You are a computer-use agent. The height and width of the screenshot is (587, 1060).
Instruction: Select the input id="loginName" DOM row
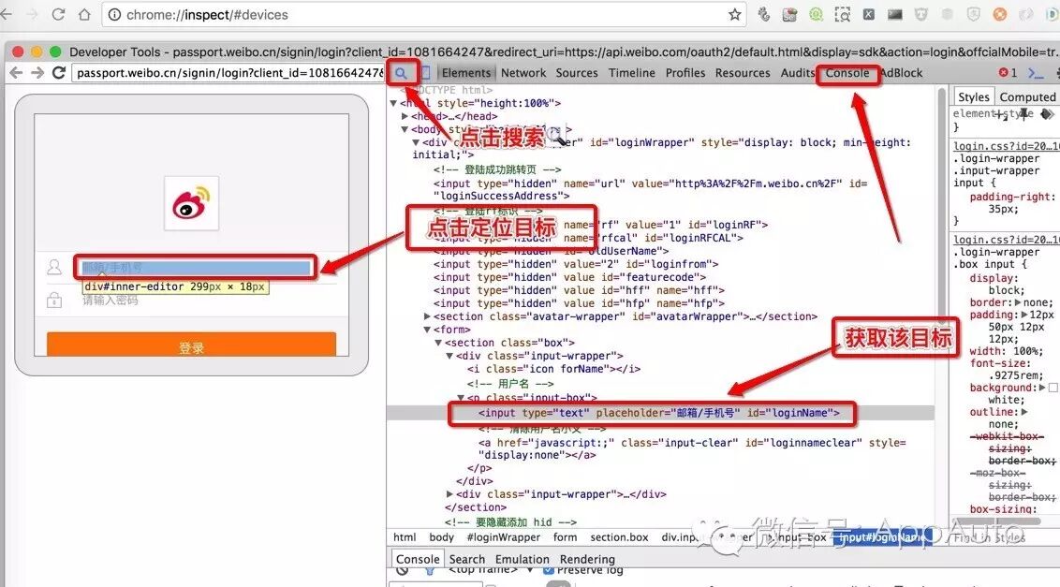[660, 413]
